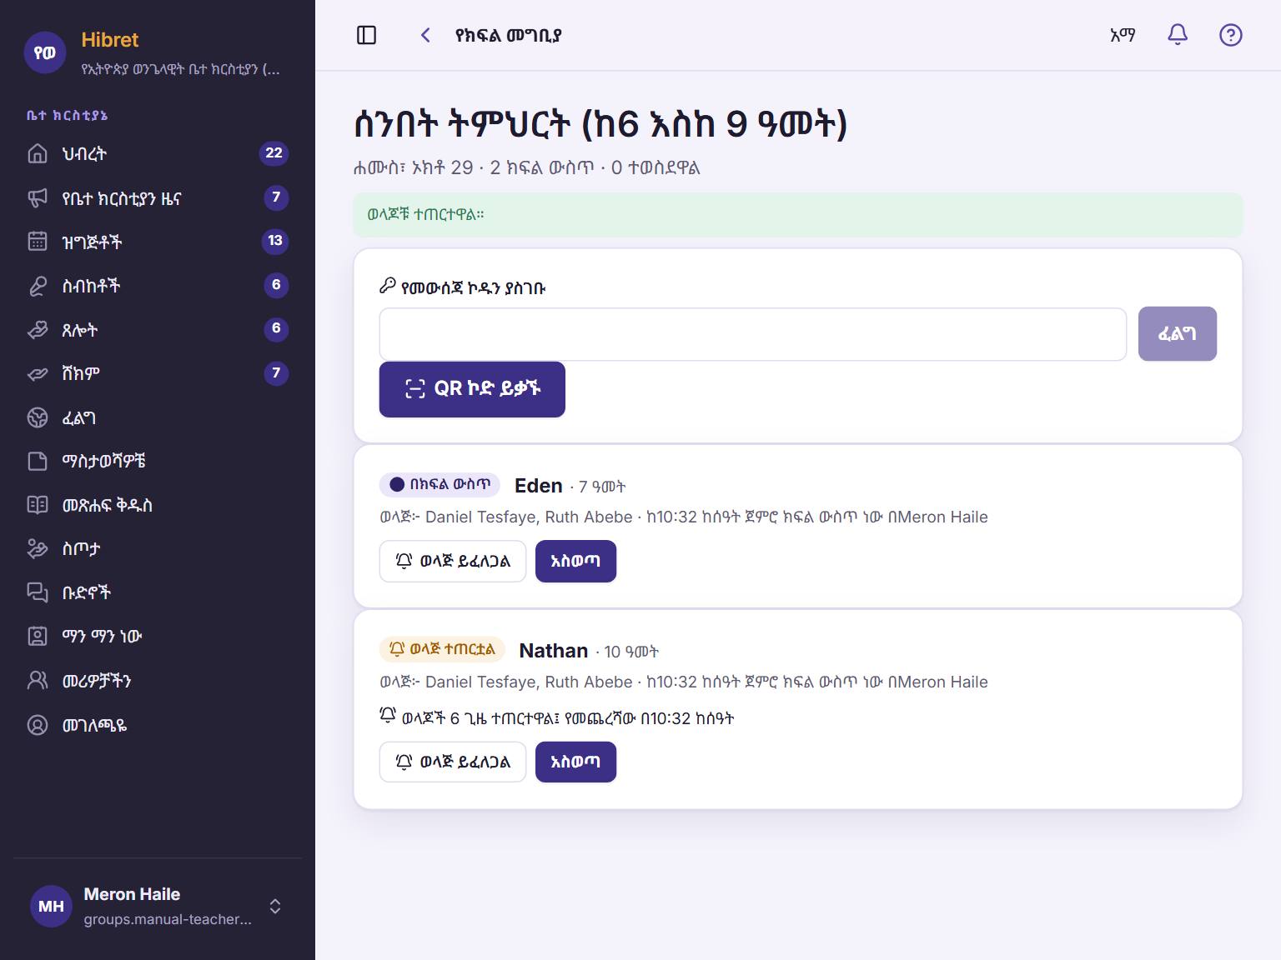Click Nathan's ወላጅ ተጠርቷል status badge

(x=442, y=649)
